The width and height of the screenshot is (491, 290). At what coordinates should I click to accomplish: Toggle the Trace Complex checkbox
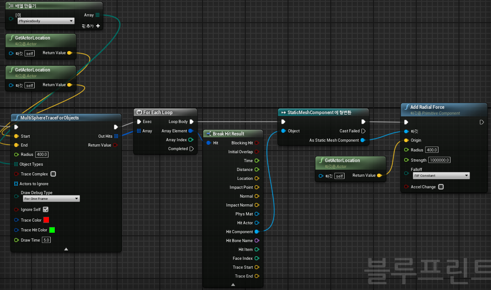53,174
